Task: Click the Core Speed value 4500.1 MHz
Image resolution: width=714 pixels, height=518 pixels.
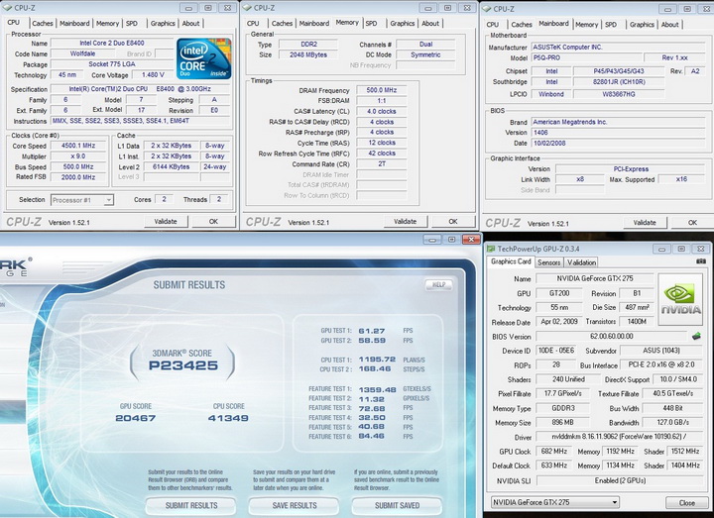Action: pos(78,146)
